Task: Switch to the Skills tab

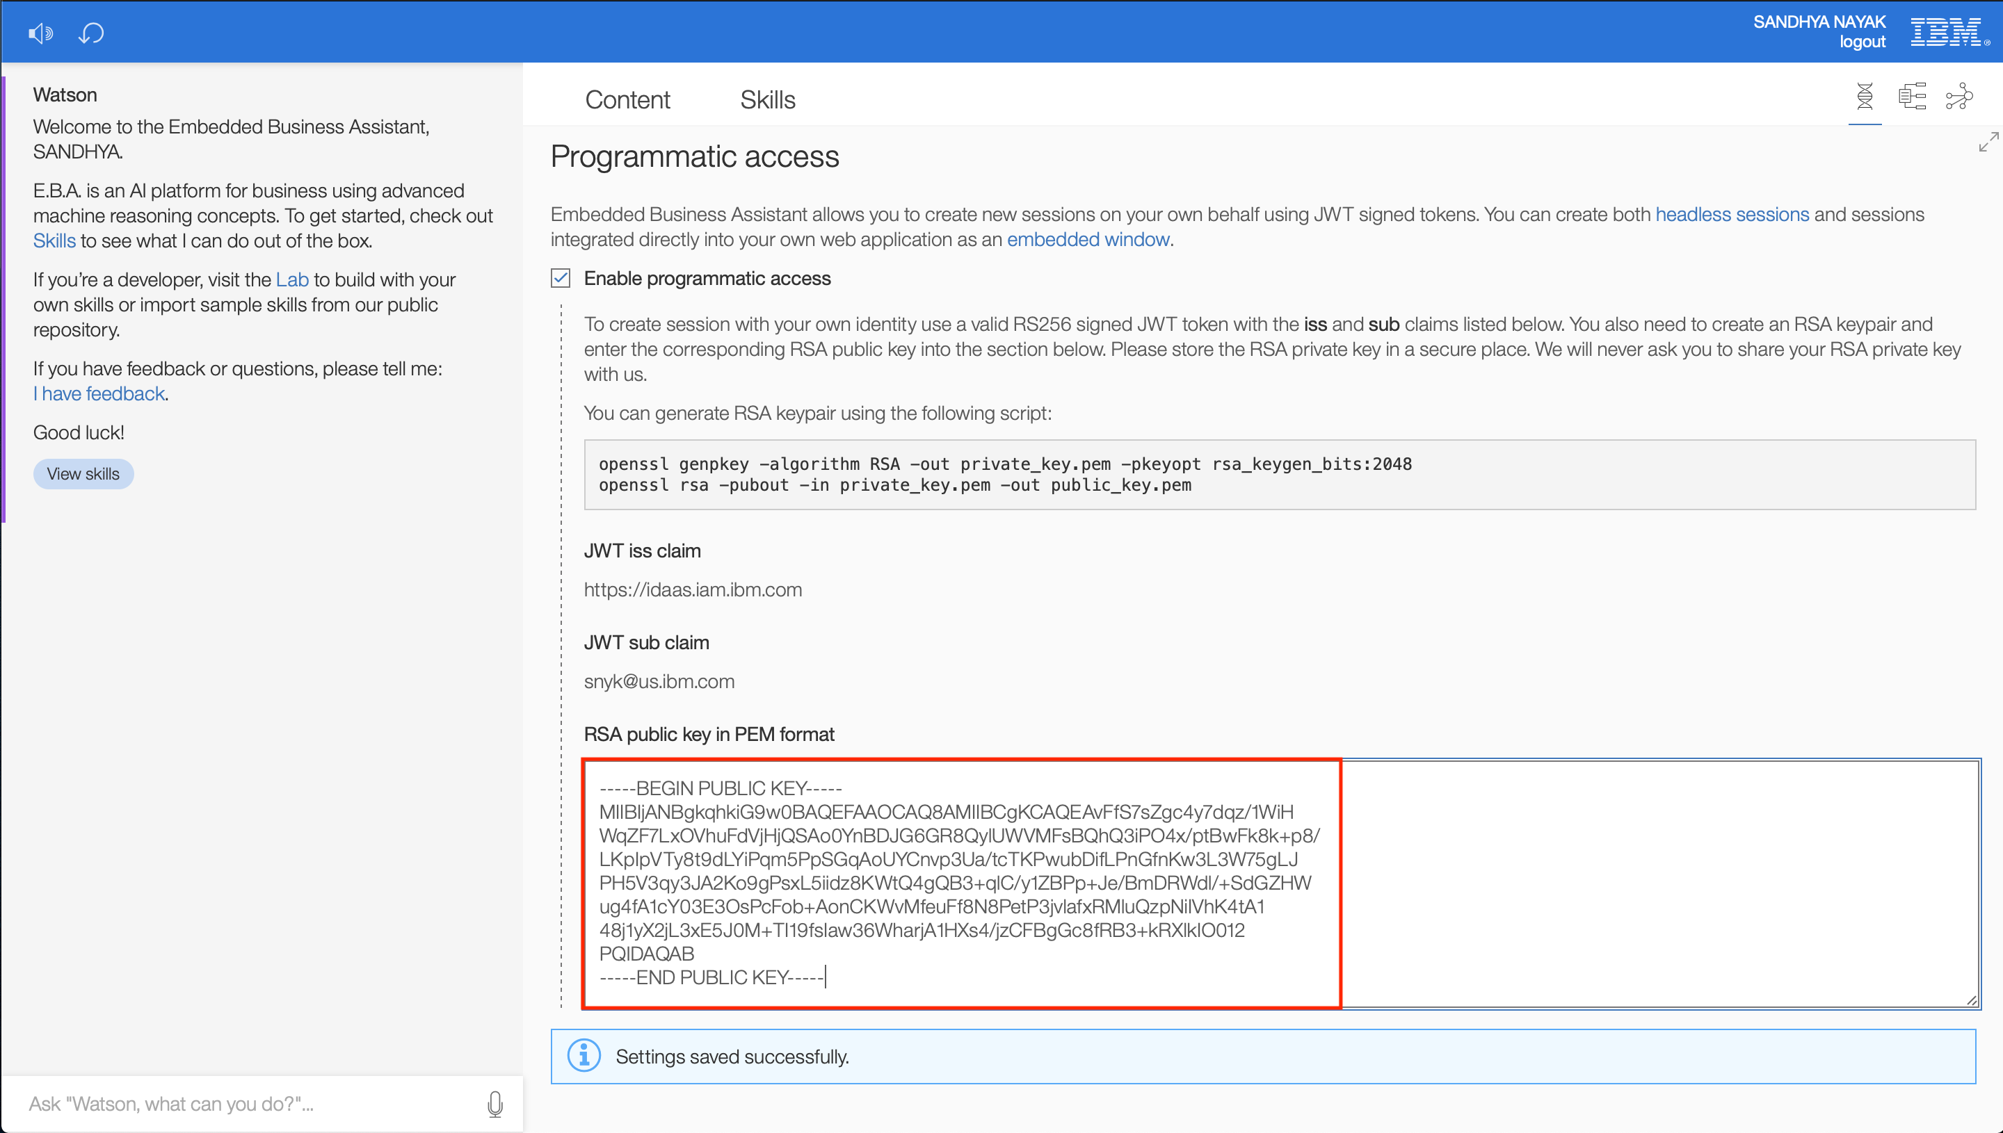Action: tap(768, 99)
